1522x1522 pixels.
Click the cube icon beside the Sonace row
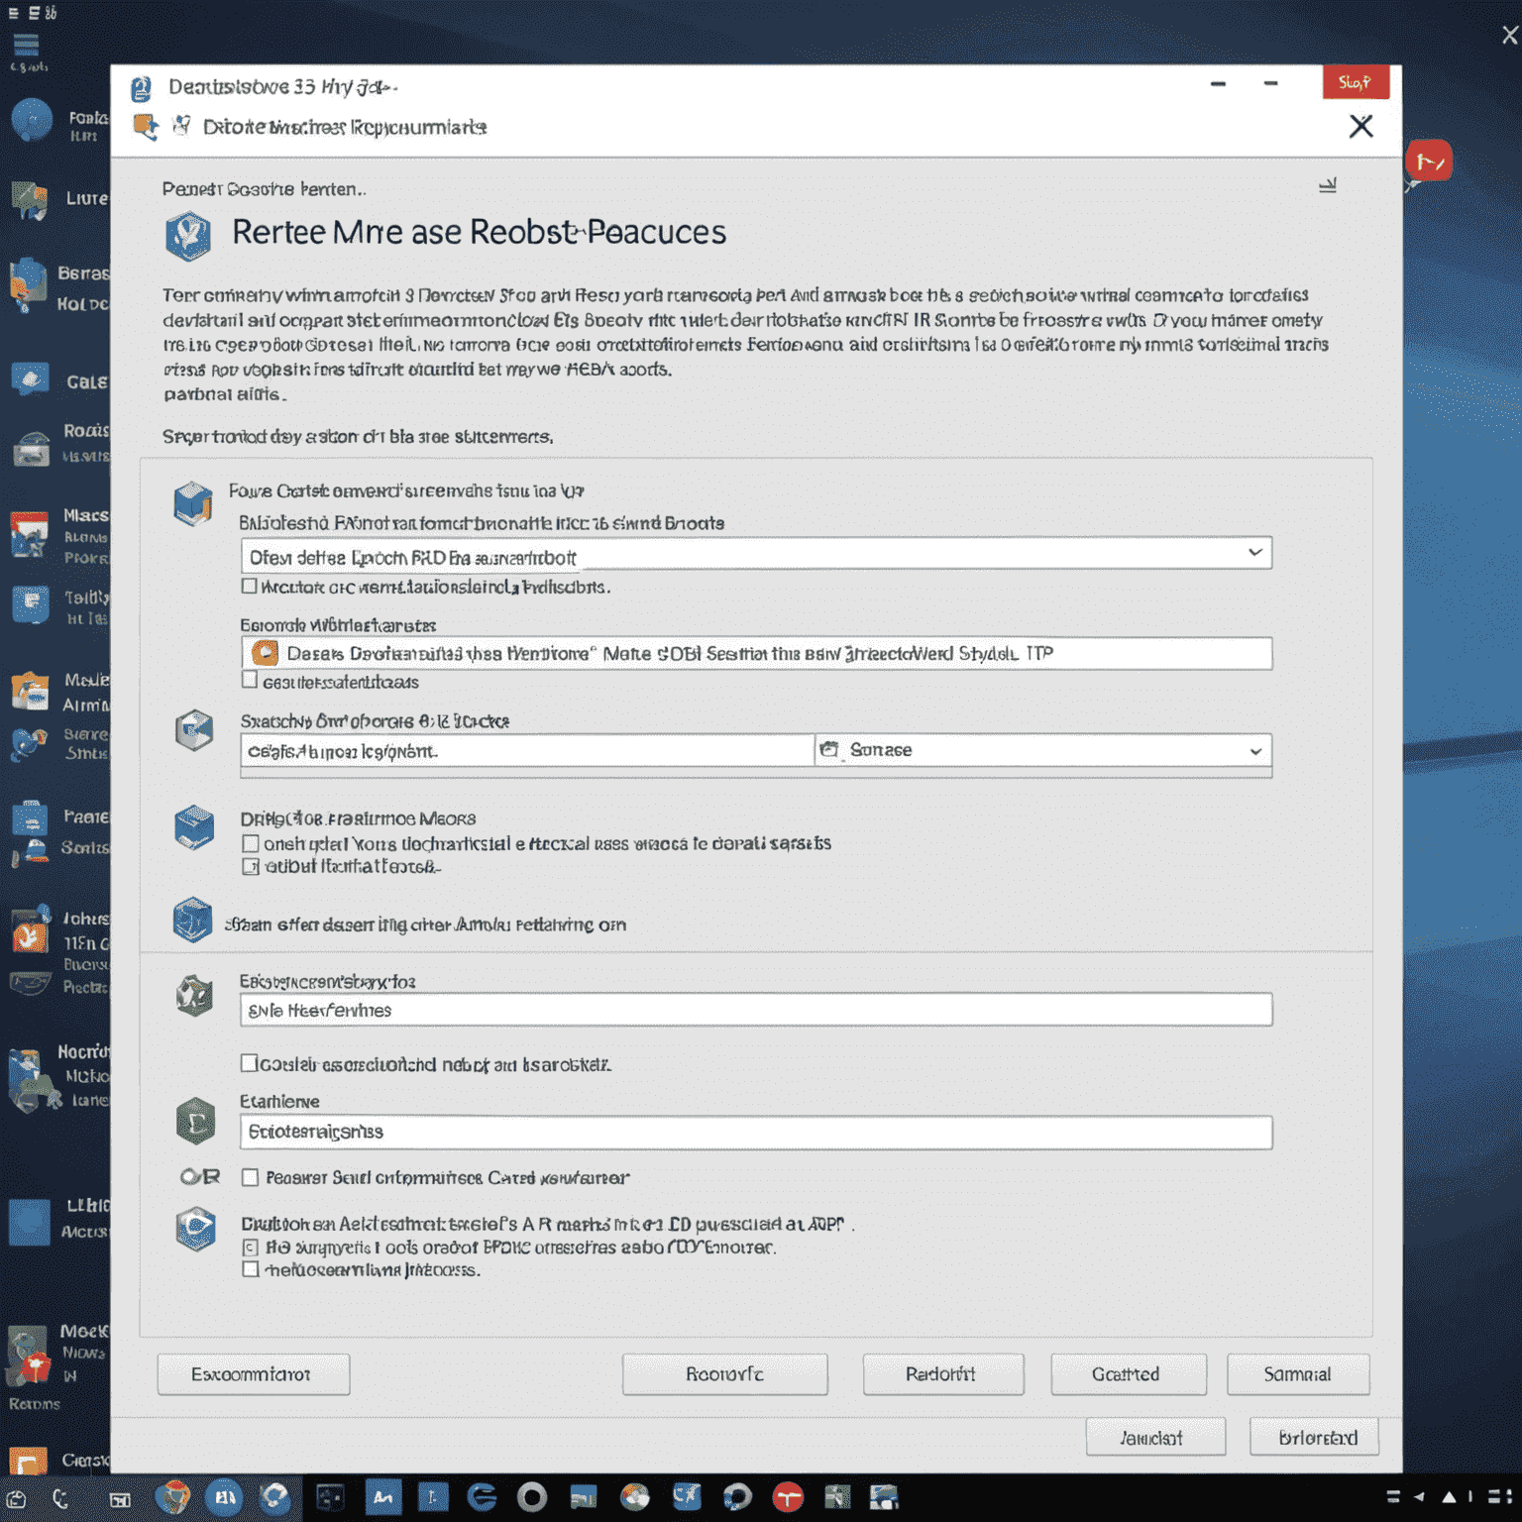coord(194,730)
